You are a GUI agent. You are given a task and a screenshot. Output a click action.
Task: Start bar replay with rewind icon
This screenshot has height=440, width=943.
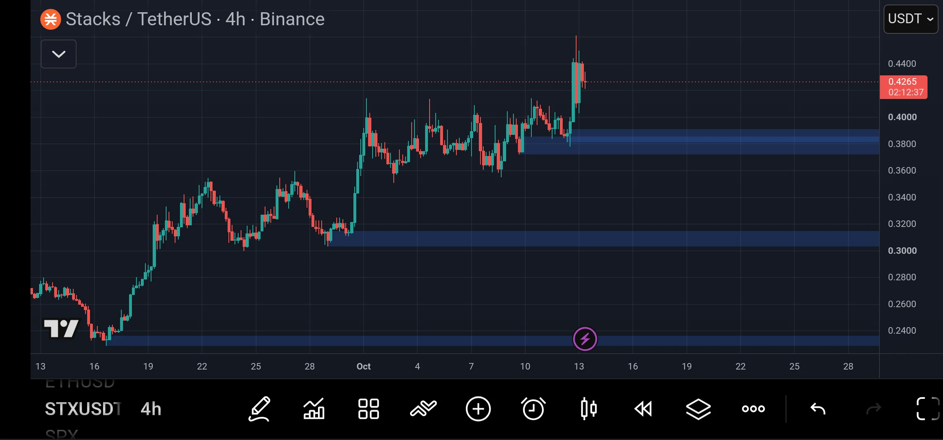point(643,409)
